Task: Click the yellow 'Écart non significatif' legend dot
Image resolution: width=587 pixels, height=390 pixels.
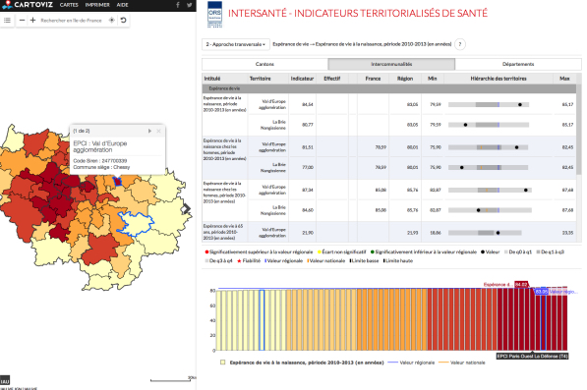Action: click(320, 252)
